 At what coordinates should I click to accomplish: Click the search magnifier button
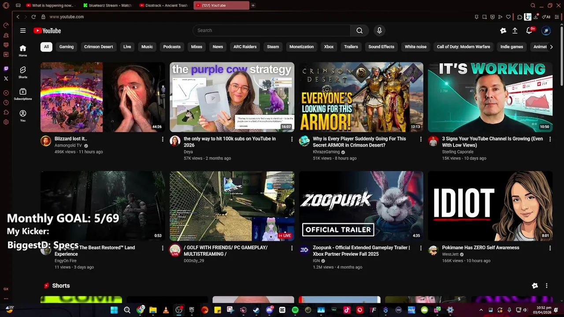360,30
